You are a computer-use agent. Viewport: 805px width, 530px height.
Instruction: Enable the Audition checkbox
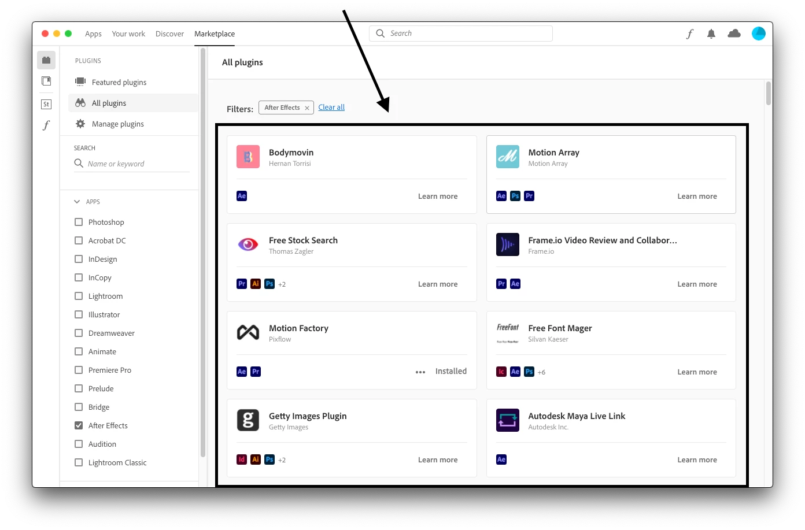point(79,444)
